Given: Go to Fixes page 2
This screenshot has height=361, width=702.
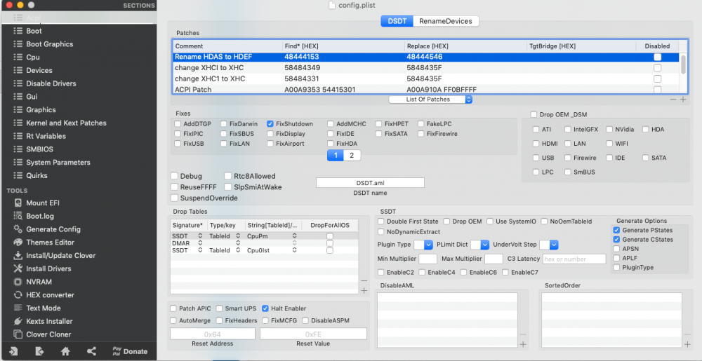Looking at the screenshot, I should (x=352, y=156).
